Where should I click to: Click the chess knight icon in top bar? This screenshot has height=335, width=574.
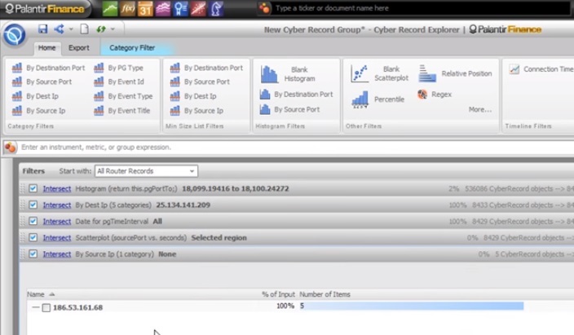[x=216, y=9]
